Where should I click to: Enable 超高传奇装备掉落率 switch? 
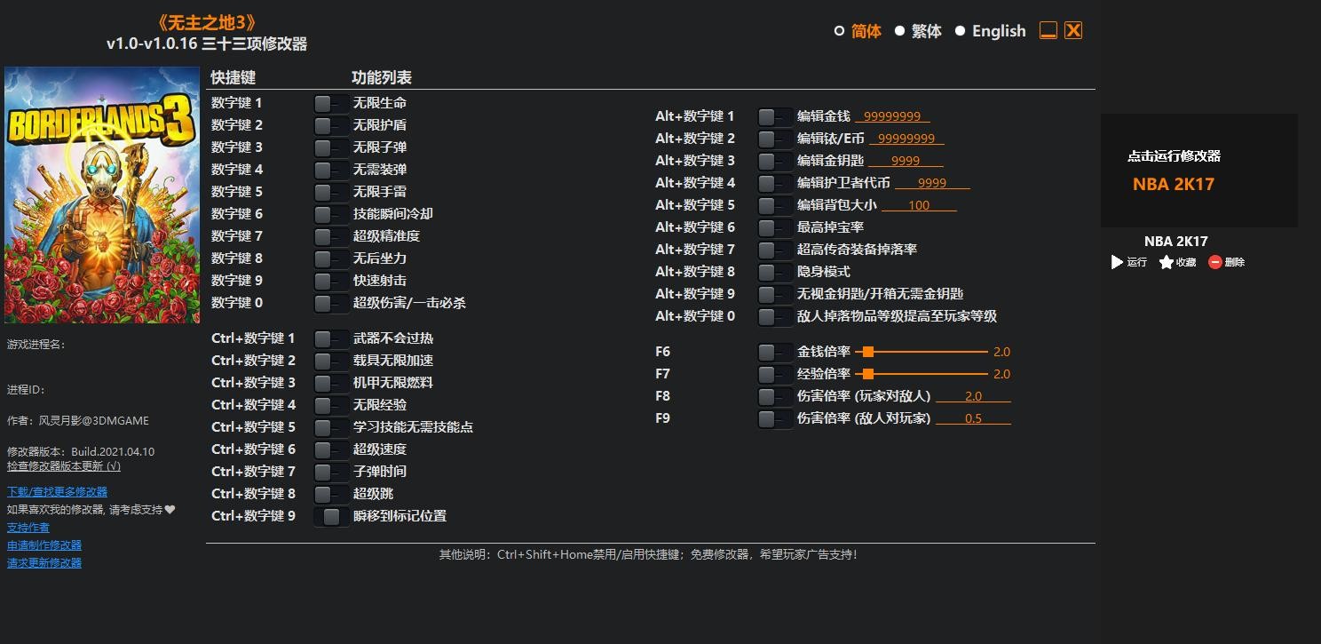coord(774,250)
